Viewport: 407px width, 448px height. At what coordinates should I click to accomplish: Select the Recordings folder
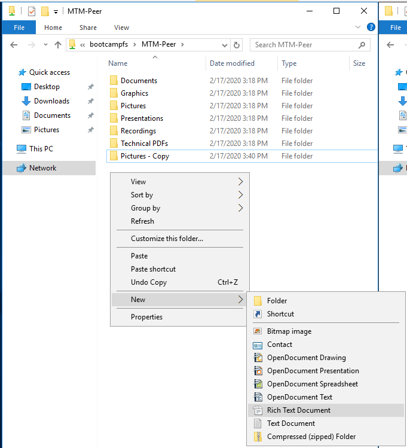(138, 131)
